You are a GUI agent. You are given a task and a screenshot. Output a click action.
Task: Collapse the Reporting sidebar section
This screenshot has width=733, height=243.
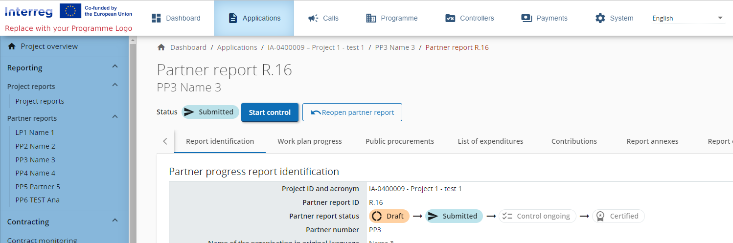(115, 67)
